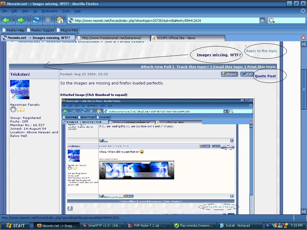Click the Home icon in the toolbar
This screenshot has width=307, height=230.
click(x=60, y=20)
